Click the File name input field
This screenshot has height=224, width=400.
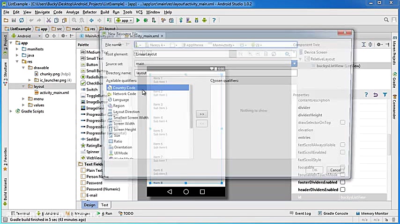215,45
